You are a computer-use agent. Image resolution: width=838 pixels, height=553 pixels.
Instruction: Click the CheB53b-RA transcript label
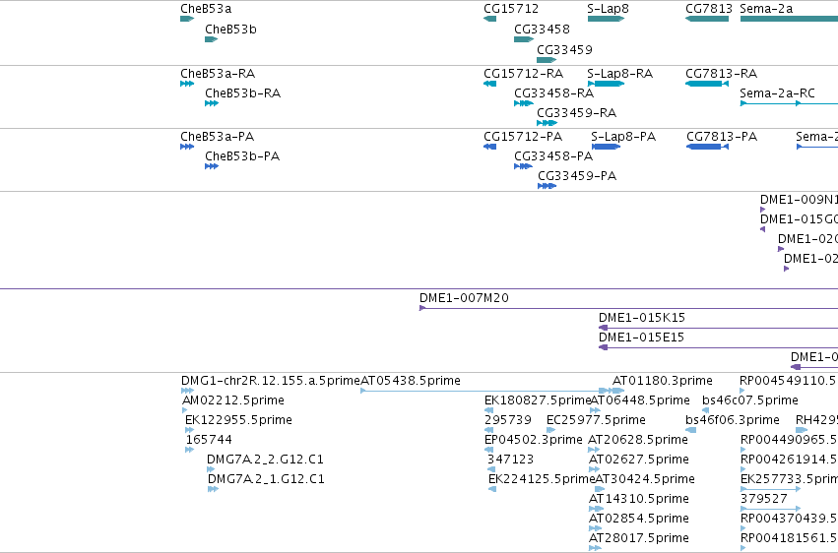coord(242,93)
